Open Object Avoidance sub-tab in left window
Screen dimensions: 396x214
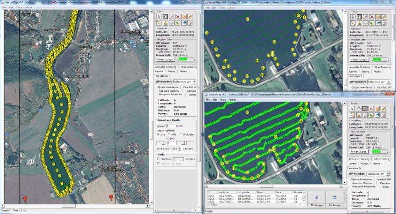pyautogui.click(x=168, y=87)
